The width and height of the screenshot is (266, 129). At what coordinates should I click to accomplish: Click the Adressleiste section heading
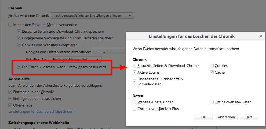tap(19, 79)
